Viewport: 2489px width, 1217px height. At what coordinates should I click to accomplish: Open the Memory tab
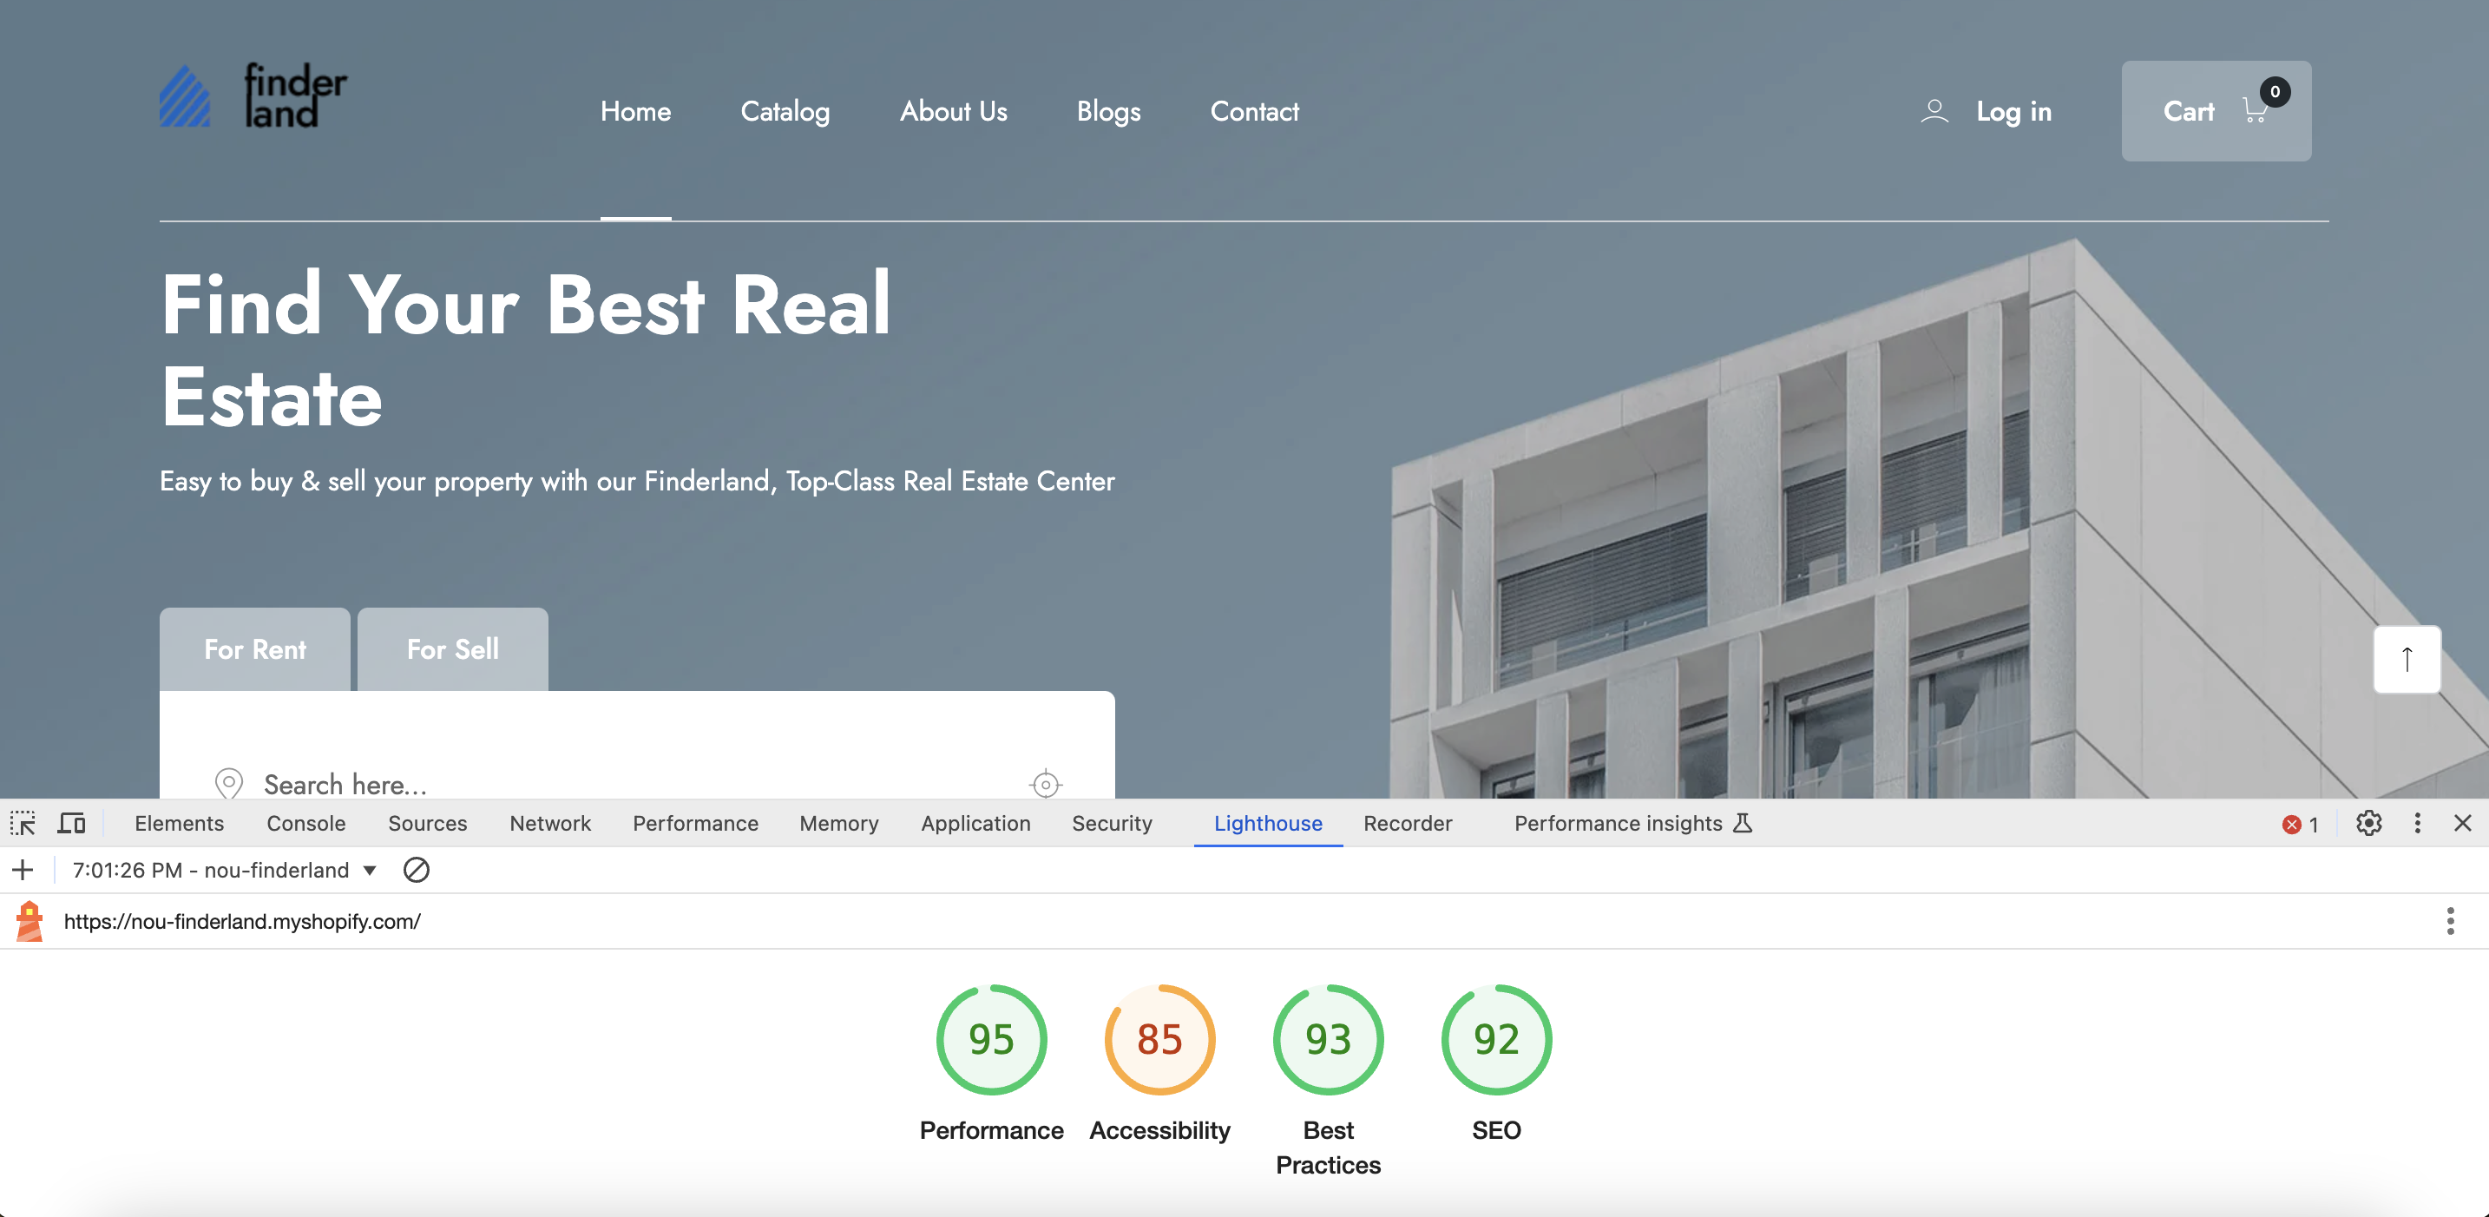[838, 824]
